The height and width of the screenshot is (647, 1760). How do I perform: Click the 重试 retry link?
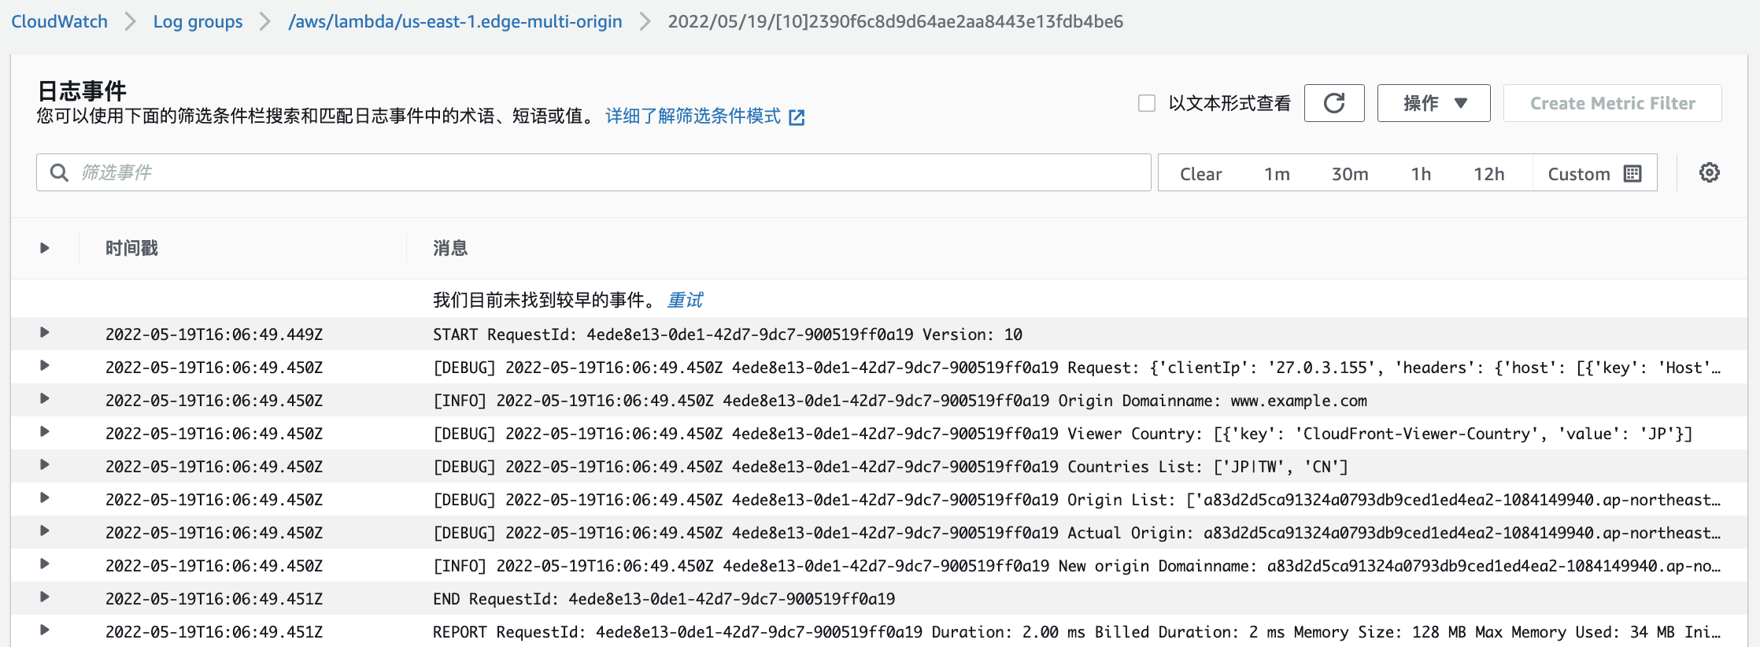click(685, 300)
